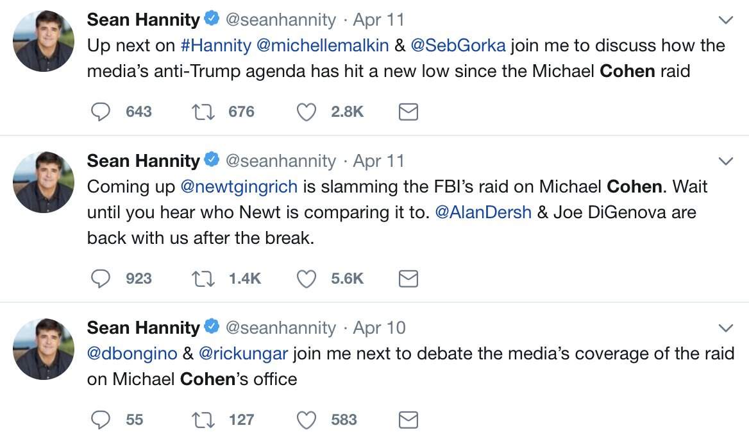Share the Gingrich tweet via message icon
749x439 pixels.
408,279
